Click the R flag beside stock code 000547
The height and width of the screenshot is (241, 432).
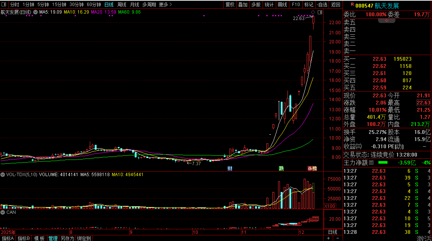point(352,5)
